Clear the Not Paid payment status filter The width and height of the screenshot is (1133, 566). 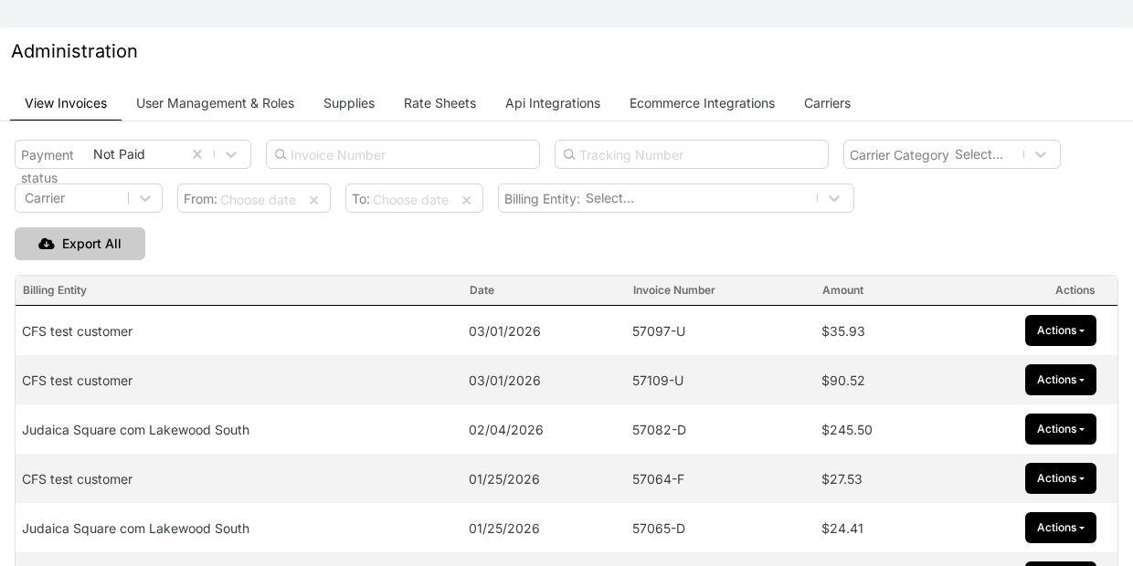(x=197, y=154)
